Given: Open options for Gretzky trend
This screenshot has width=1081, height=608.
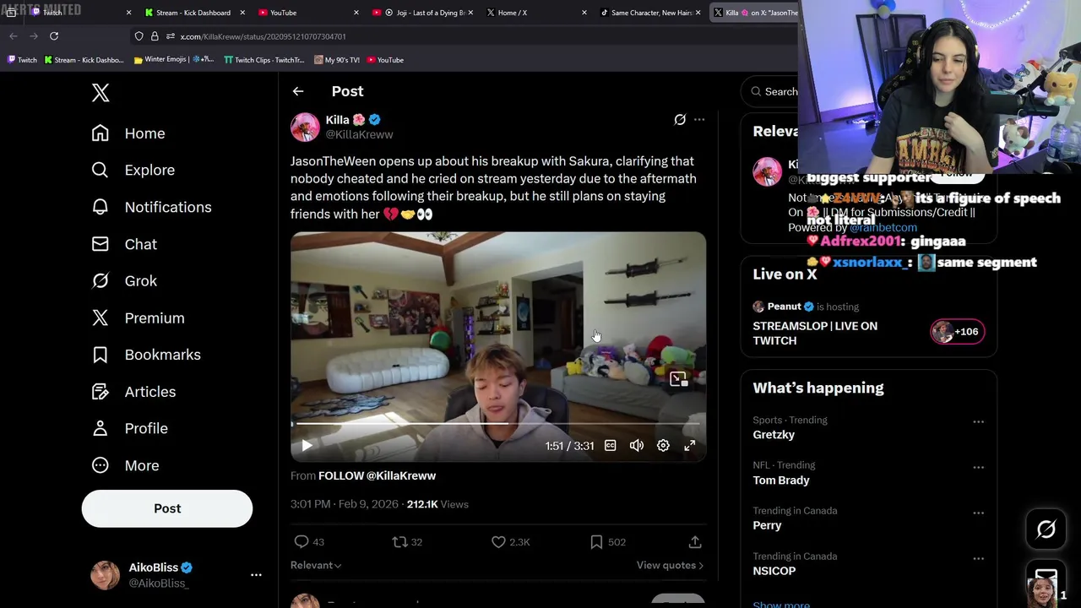Looking at the screenshot, I should pyautogui.click(x=978, y=421).
